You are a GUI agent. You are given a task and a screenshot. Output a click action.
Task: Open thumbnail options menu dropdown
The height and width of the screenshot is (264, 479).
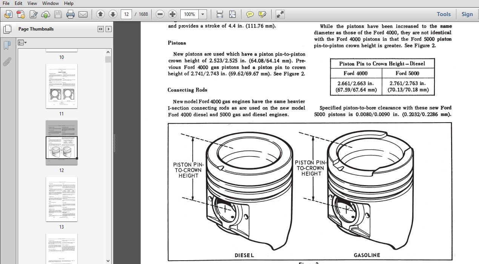22,43
